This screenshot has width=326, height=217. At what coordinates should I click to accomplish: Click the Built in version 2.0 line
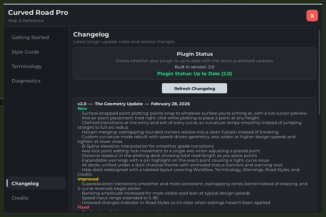point(195,67)
